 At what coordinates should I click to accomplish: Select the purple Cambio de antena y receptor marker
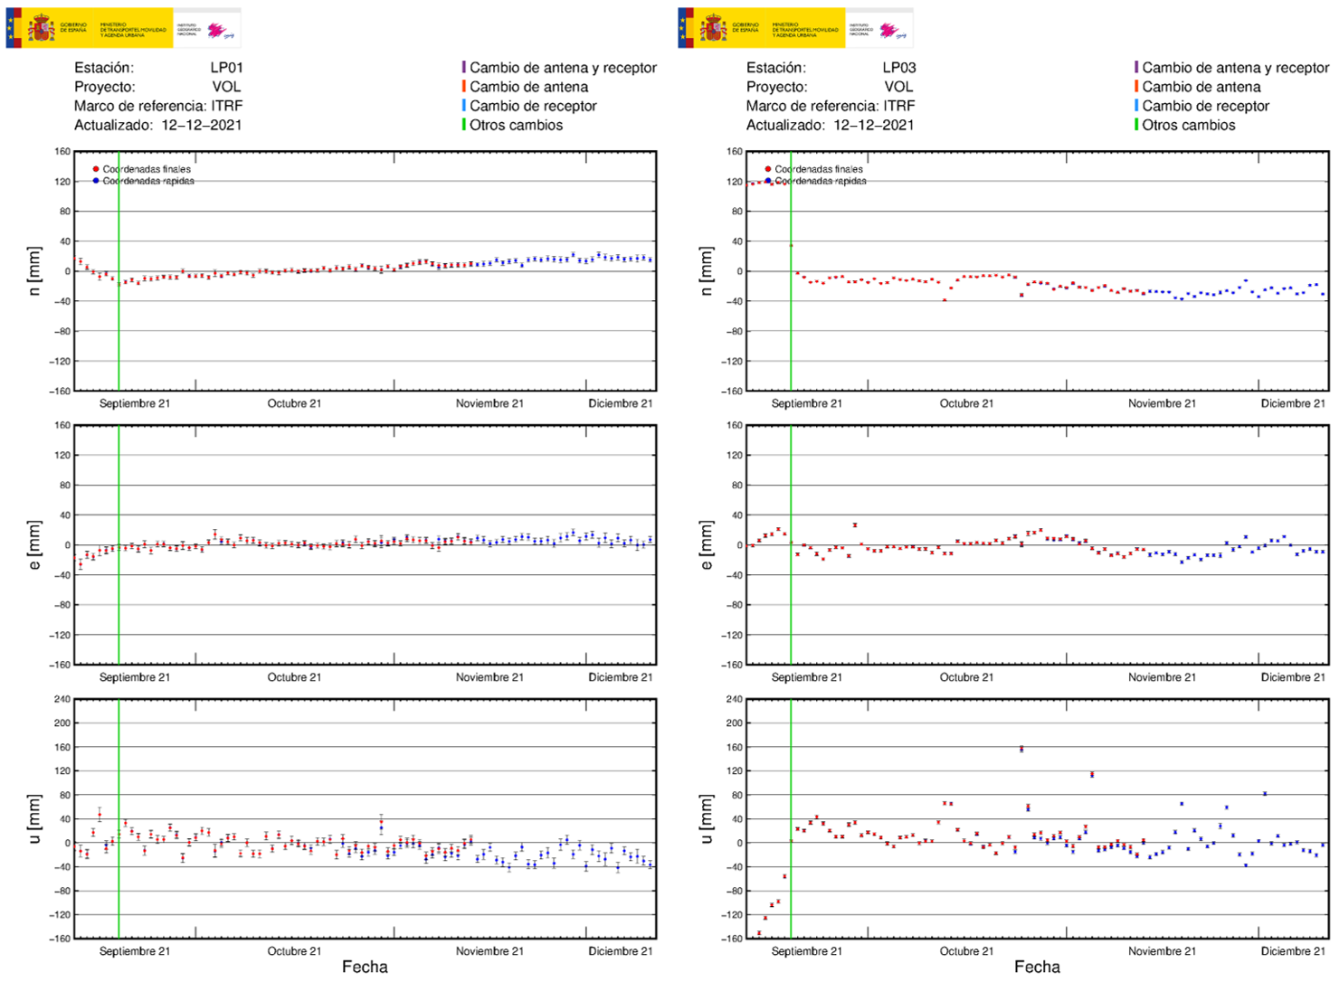[463, 67]
